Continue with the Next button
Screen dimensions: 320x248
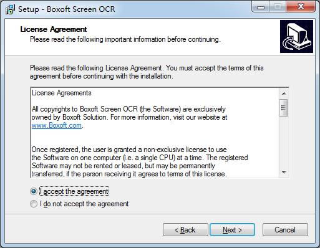[232, 230]
